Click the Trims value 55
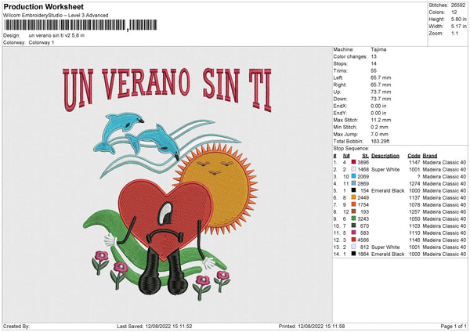 (x=374, y=70)
